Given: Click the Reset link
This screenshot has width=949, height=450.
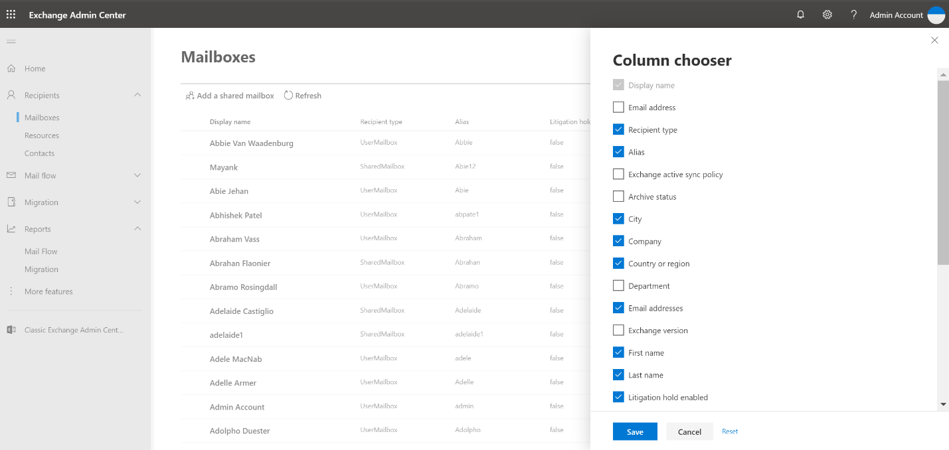Looking at the screenshot, I should [x=730, y=431].
